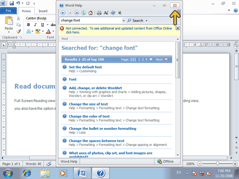Select the Format Painter brush icon

point(18,31)
